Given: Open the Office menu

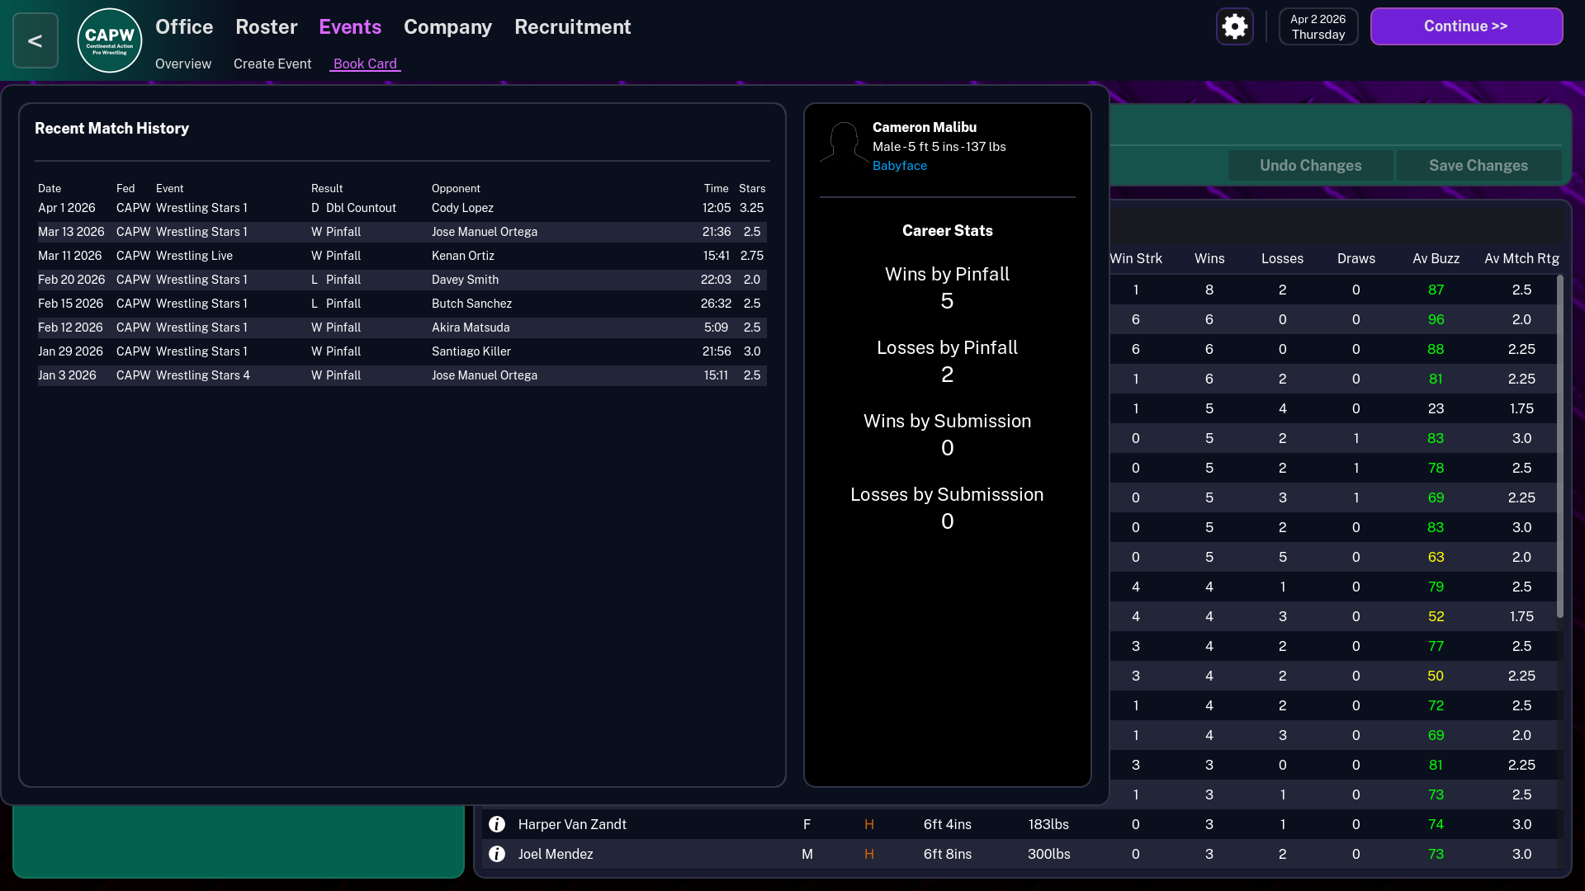Looking at the screenshot, I should (184, 26).
